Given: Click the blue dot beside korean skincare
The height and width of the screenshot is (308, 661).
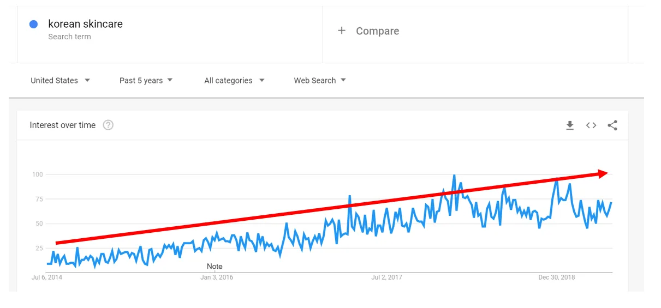Looking at the screenshot, I should tap(34, 24).
